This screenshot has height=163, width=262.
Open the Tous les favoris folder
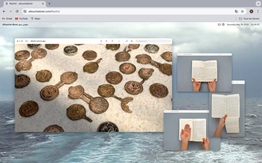(249, 19)
